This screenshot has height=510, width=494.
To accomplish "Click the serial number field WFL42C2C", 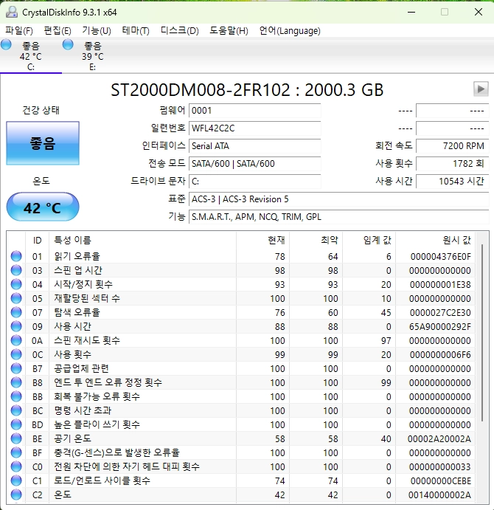I will [x=255, y=128].
